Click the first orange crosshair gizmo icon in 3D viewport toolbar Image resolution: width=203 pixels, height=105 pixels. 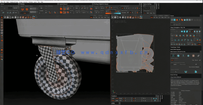click(x=28, y=17)
